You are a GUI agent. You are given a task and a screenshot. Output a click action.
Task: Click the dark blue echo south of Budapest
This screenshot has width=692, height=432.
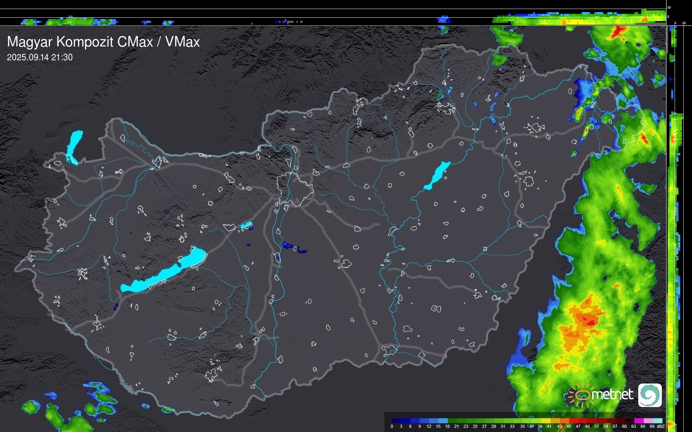click(x=288, y=246)
